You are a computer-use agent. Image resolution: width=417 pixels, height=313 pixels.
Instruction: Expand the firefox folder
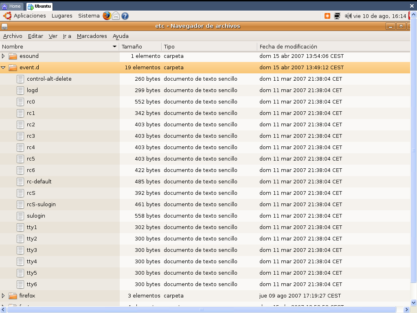[4, 296]
